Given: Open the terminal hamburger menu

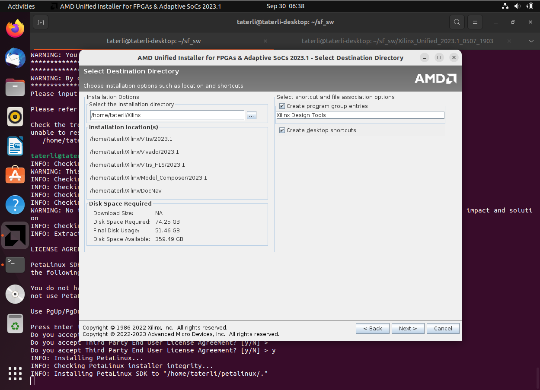Looking at the screenshot, I should 475,22.
